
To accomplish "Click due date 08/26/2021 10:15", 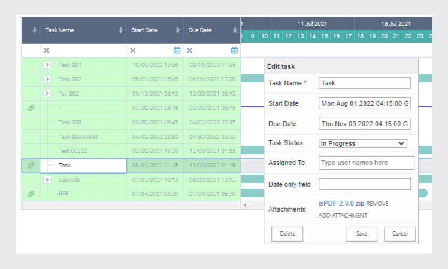I will point(212,179).
